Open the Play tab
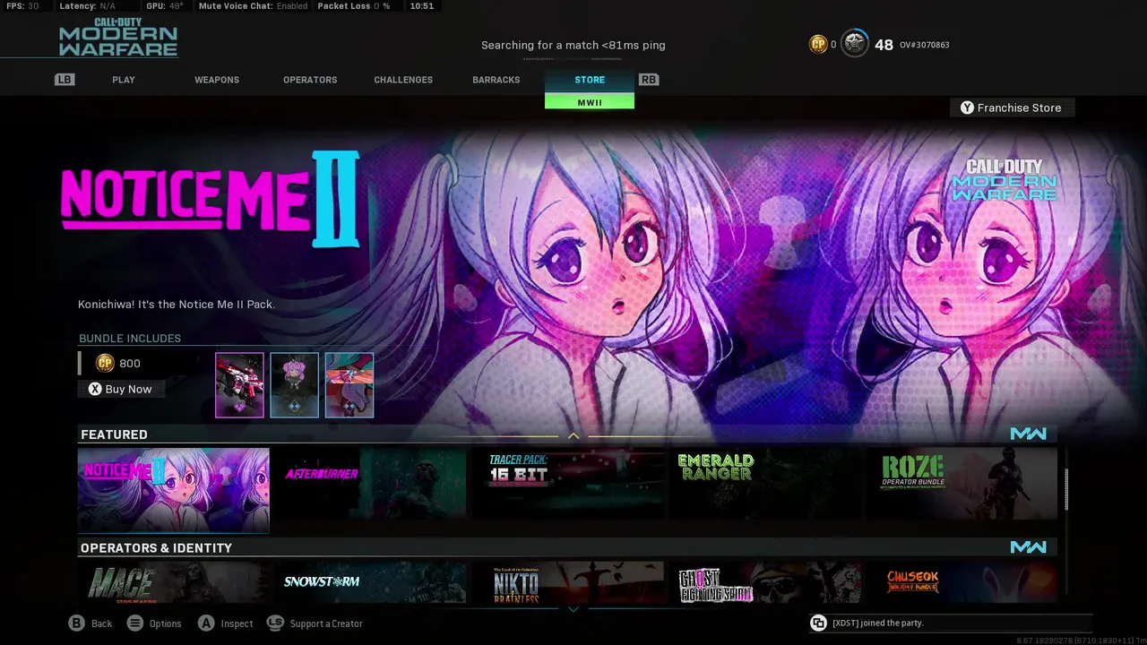This screenshot has height=645, width=1147. click(124, 80)
